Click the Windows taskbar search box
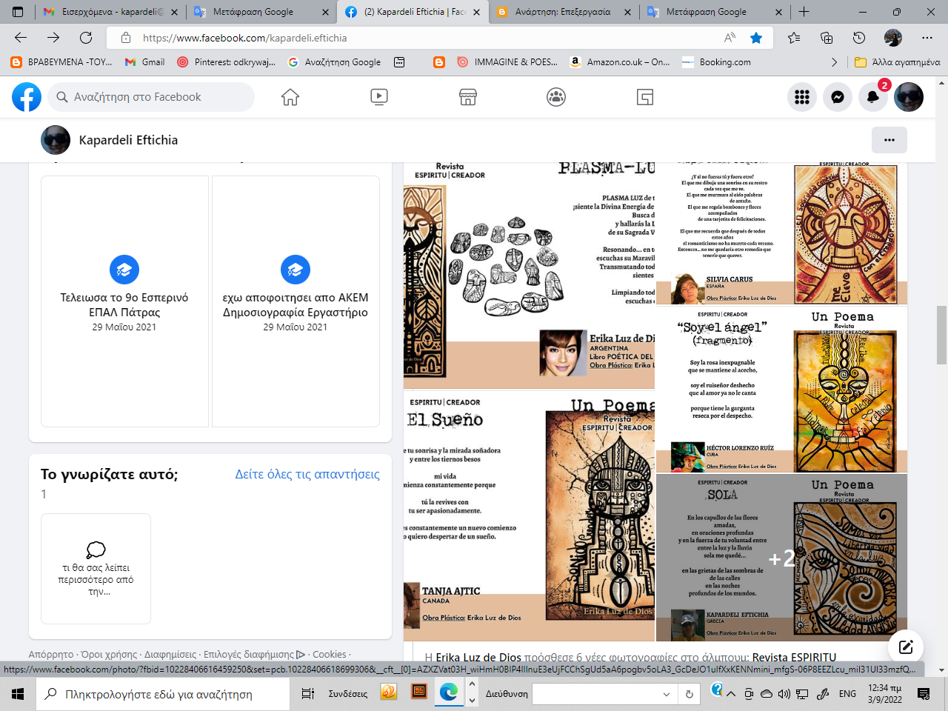The image size is (948, 711). 163,694
